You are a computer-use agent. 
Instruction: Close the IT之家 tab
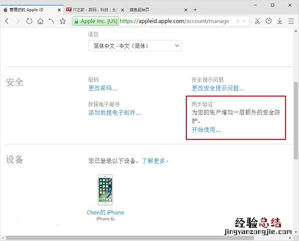pyautogui.click(x=123, y=10)
